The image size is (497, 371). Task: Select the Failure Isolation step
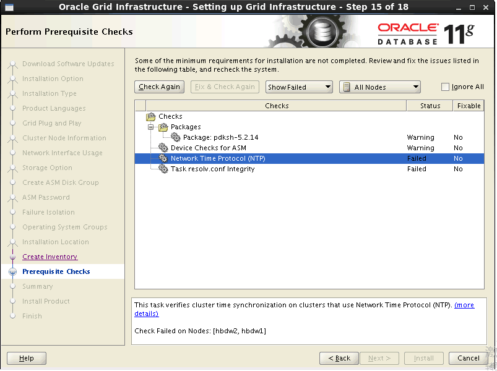[48, 212]
